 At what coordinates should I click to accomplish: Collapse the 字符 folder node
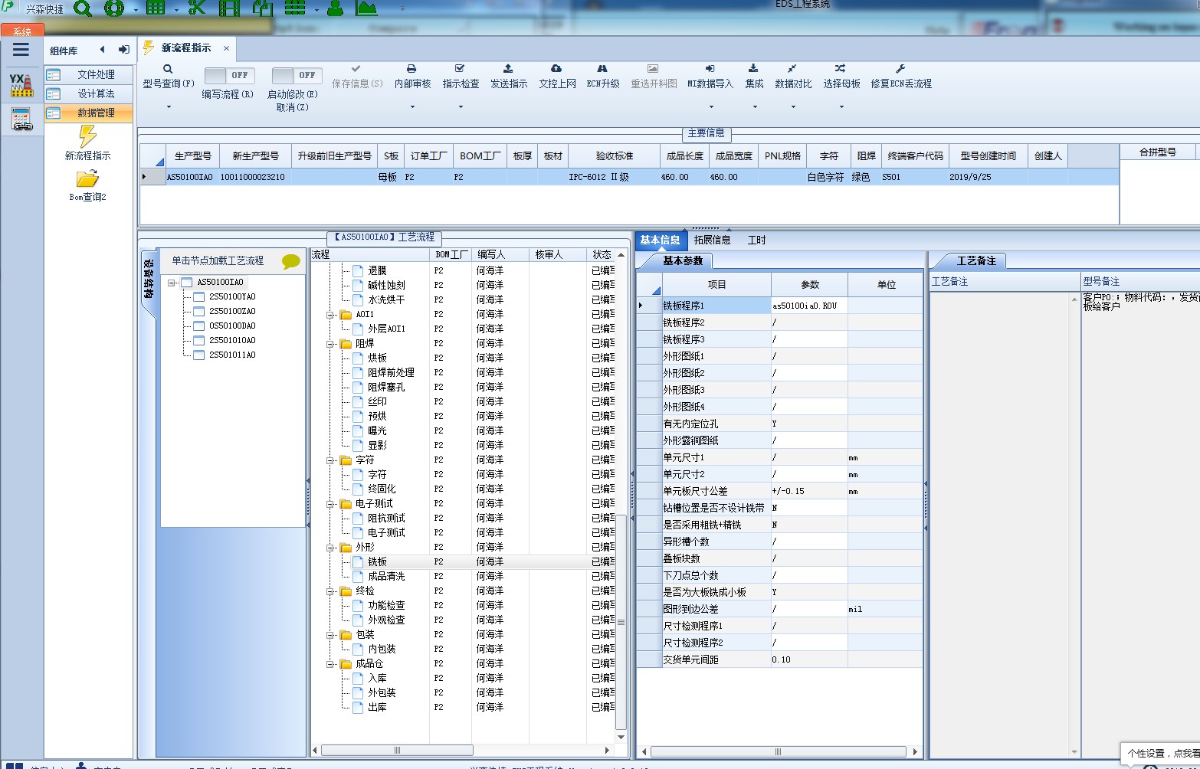[x=331, y=460]
